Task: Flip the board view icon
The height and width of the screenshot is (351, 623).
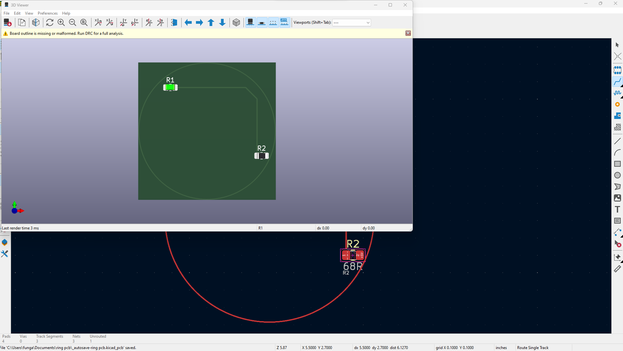Action: 174,22
